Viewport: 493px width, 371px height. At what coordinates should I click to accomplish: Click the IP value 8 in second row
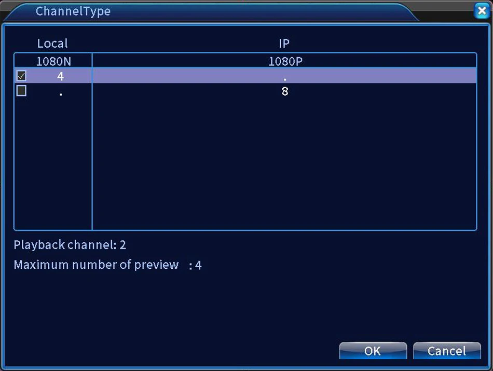pos(285,91)
